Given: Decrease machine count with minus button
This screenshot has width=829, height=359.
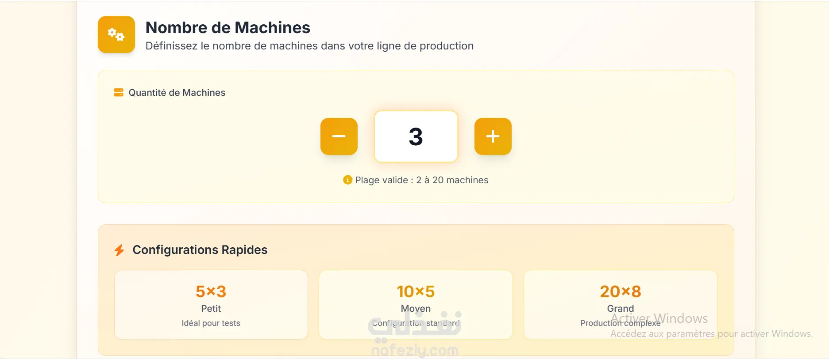Looking at the screenshot, I should coord(339,136).
